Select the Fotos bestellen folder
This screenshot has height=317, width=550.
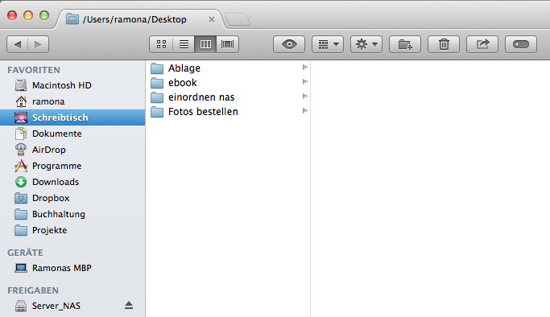point(228,111)
